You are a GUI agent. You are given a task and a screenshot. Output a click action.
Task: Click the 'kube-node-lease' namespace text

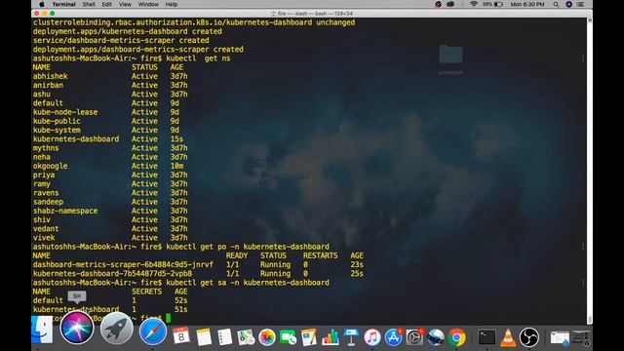point(65,112)
